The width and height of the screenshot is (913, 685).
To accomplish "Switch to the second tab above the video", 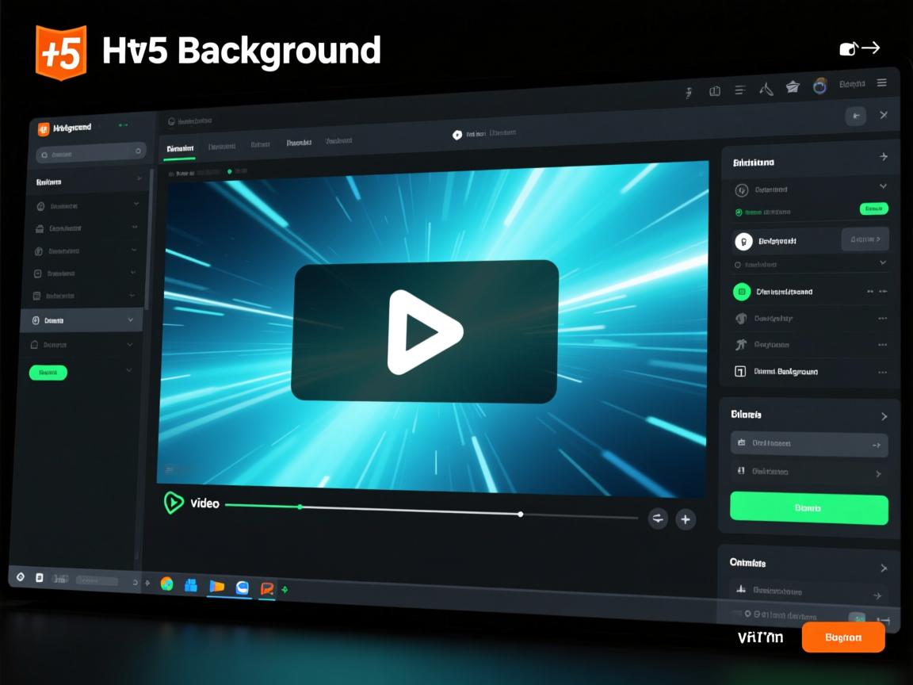I will (x=221, y=147).
